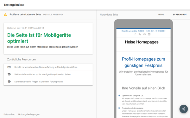This screenshot has width=190, height=118.
Task: Click graduation cap icon beside Kommentare oder Fragen
Action: pyautogui.click(x=9, y=82)
